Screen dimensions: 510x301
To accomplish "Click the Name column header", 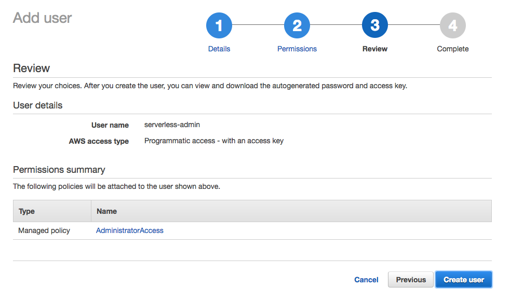I will click(106, 211).
